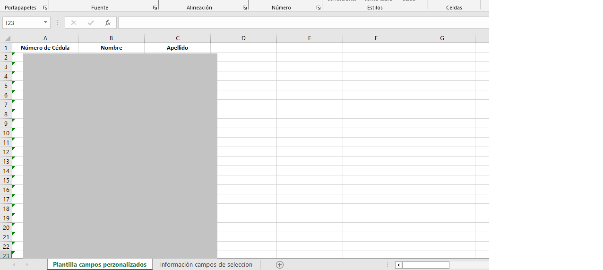Click the horizontal scrollbar thumb
603x270 pixels.
click(425, 265)
